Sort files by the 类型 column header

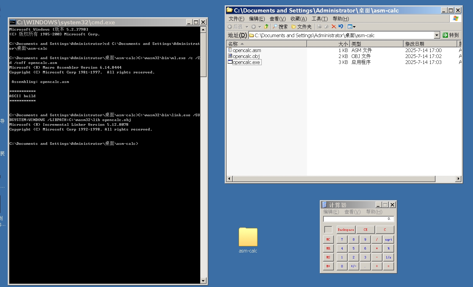pyautogui.click(x=376, y=44)
